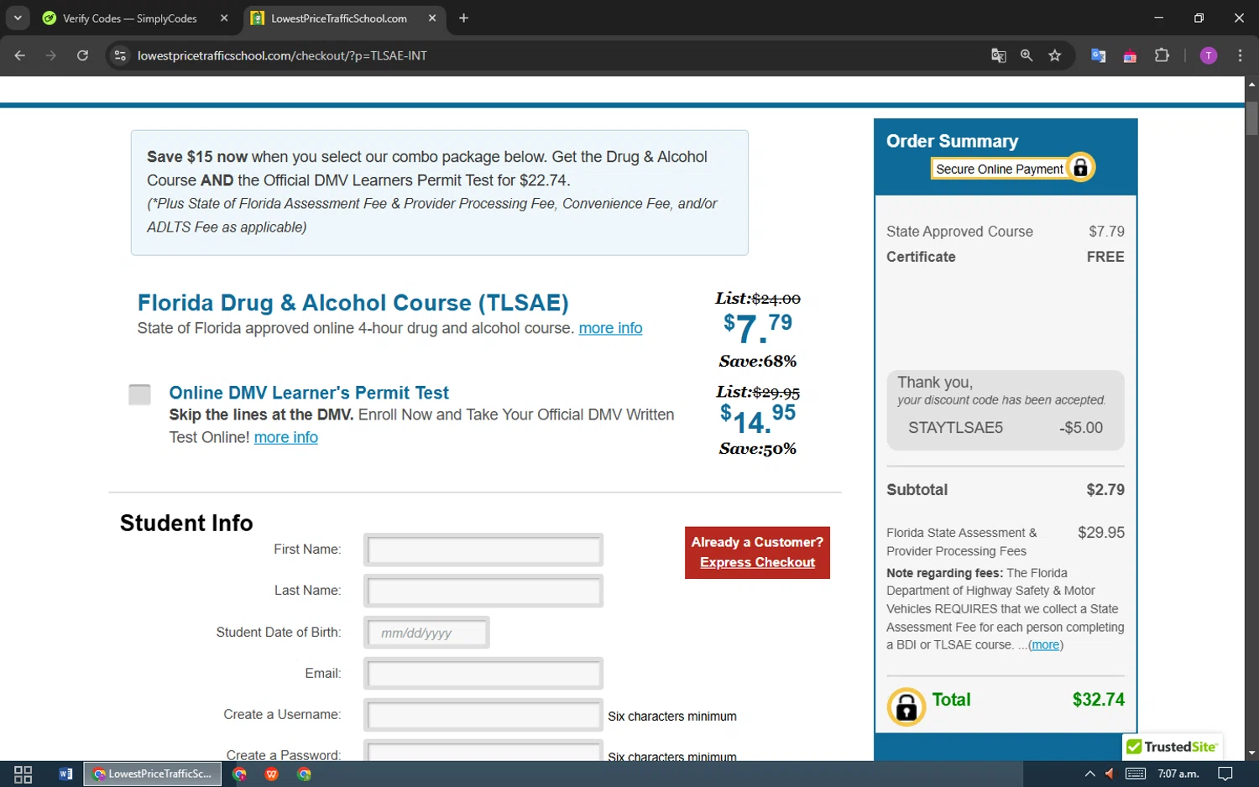
Task: Switch to Verify Codes — SimplyCodes tab
Action: [x=130, y=18]
